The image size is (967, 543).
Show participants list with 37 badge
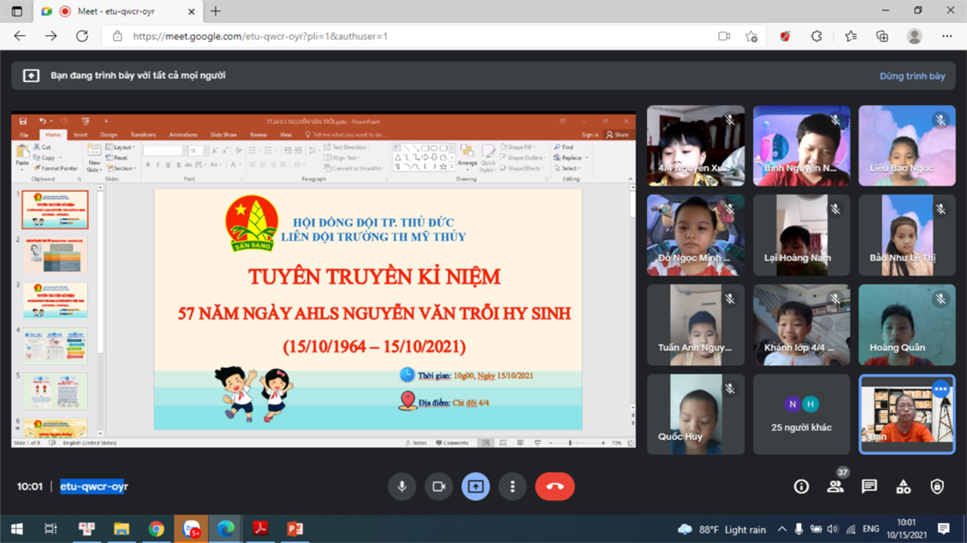[x=835, y=487]
